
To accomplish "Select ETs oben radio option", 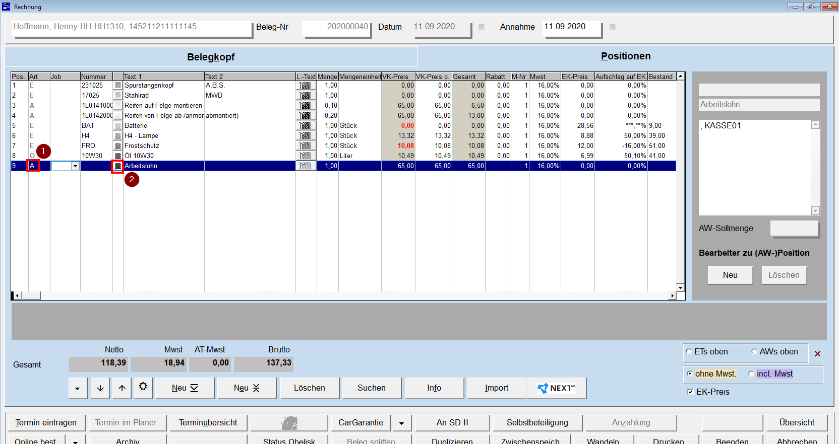I will [689, 352].
